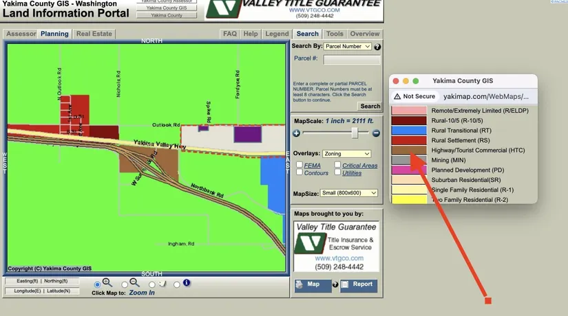
Task: Click the help question mark beside Search By
Action: tap(377, 47)
